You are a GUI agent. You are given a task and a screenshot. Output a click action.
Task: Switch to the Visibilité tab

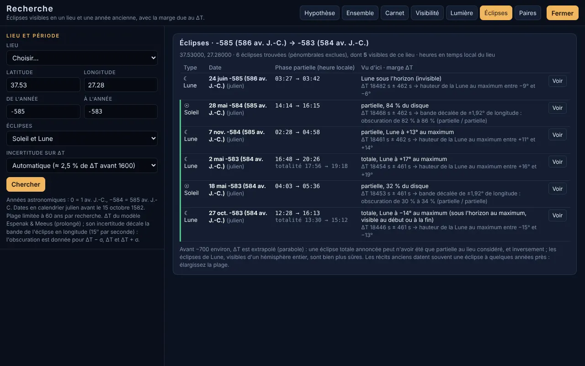[427, 13]
